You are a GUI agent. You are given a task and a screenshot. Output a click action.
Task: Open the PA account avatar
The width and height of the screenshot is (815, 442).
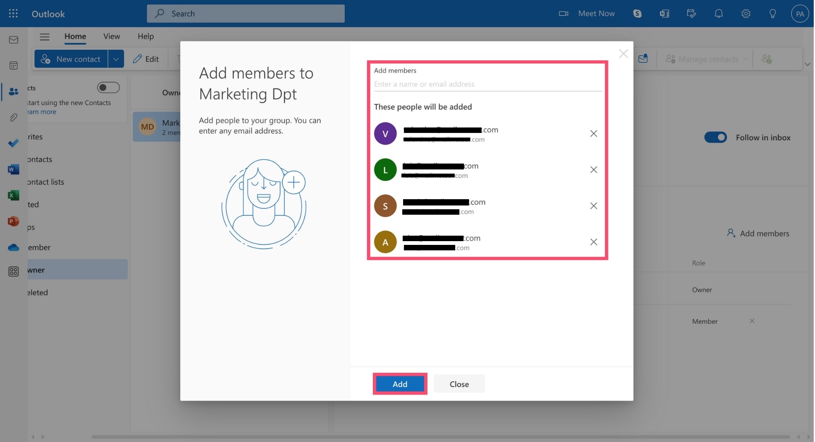[x=801, y=13]
